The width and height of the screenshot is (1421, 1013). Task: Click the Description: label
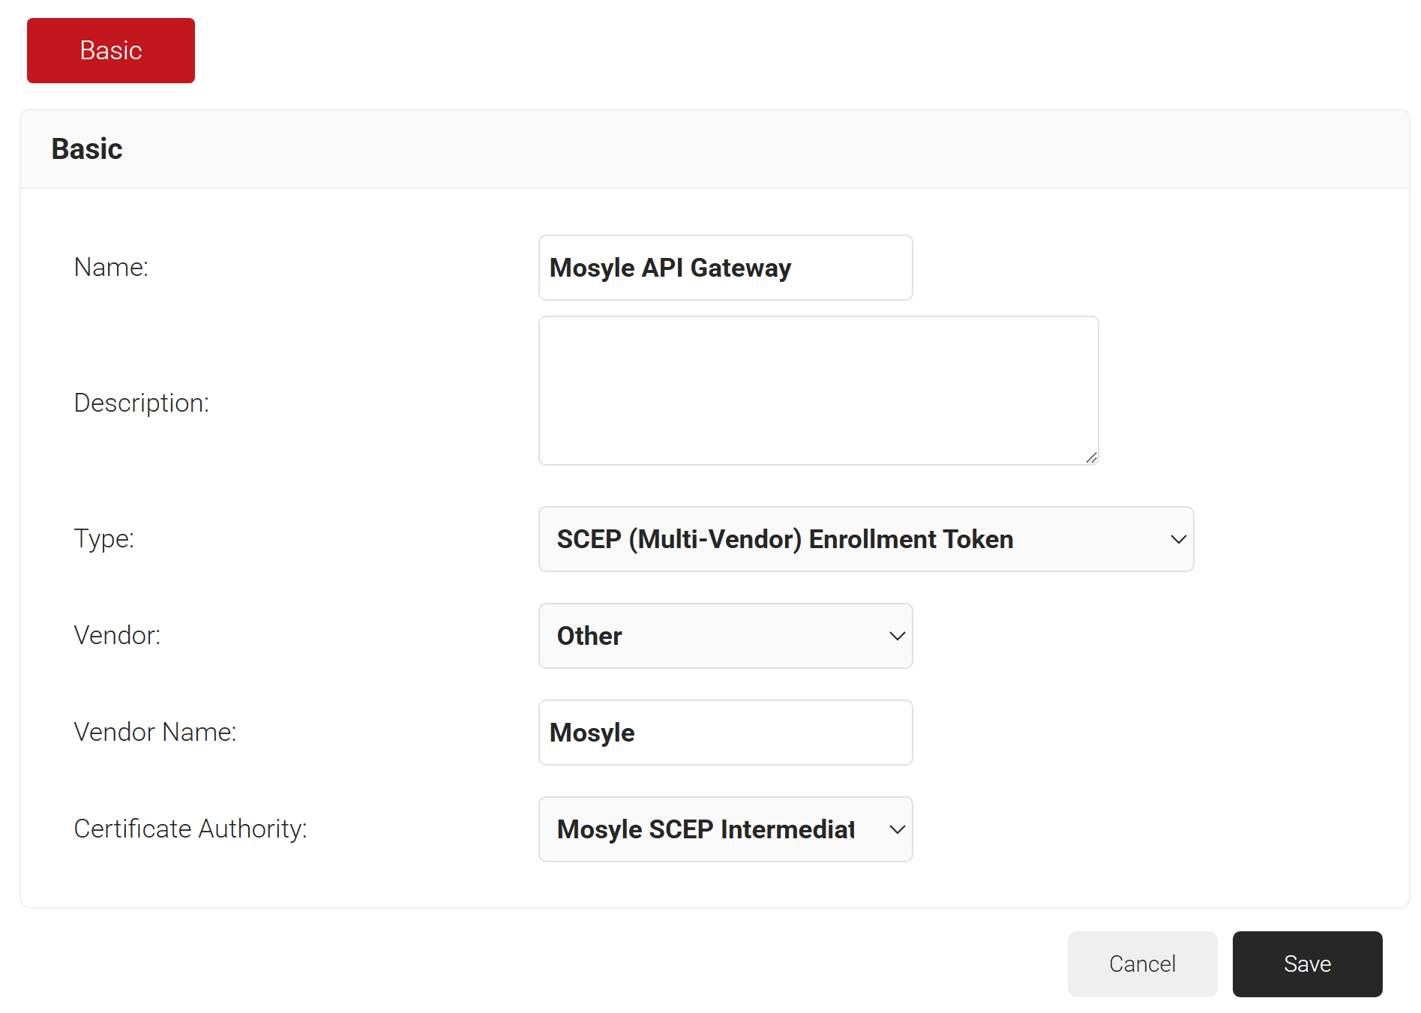(142, 403)
